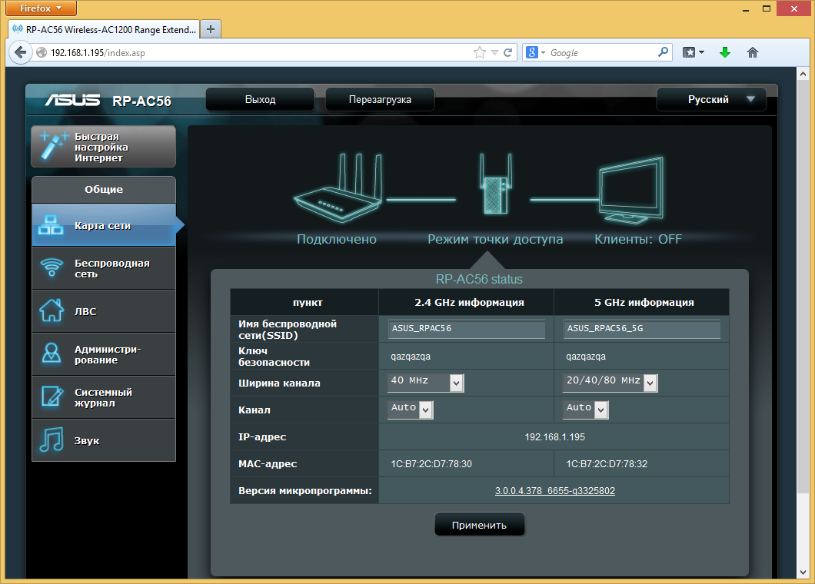
Task: Click the Firefox back arrow button
Action: pos(20,52)
